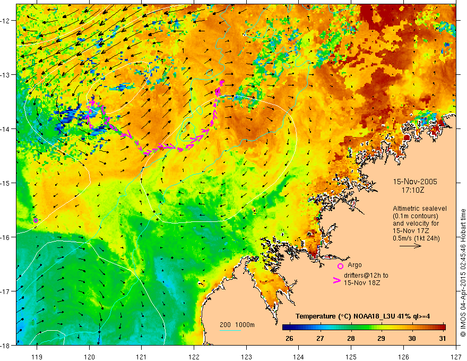
Task: Click the '(0.1m contours)' text
Action: (x=416, y=216)
